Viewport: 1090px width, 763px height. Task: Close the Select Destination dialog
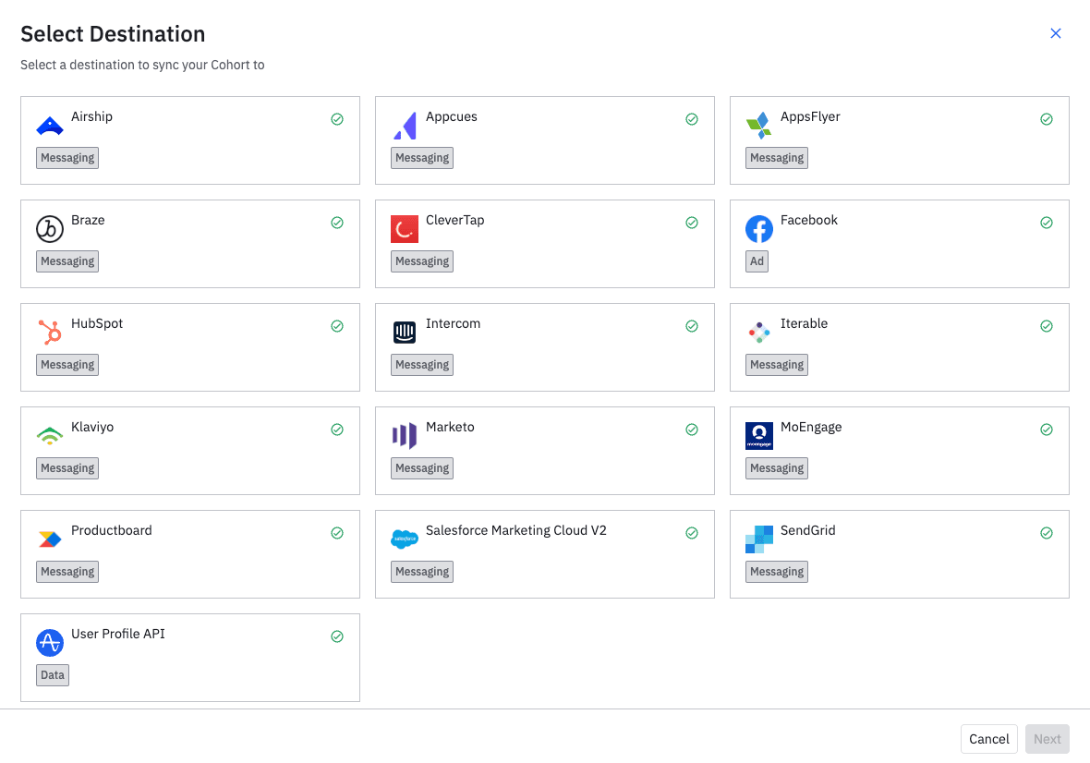point(1056,33)
